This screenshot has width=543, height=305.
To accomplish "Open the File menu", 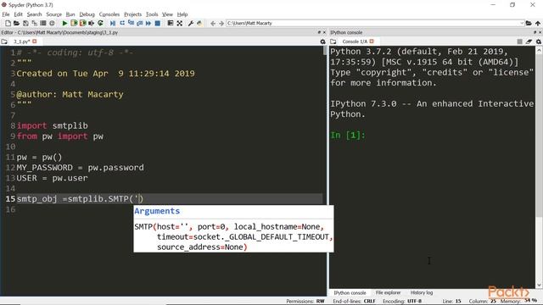I will (x=6, y=14).
